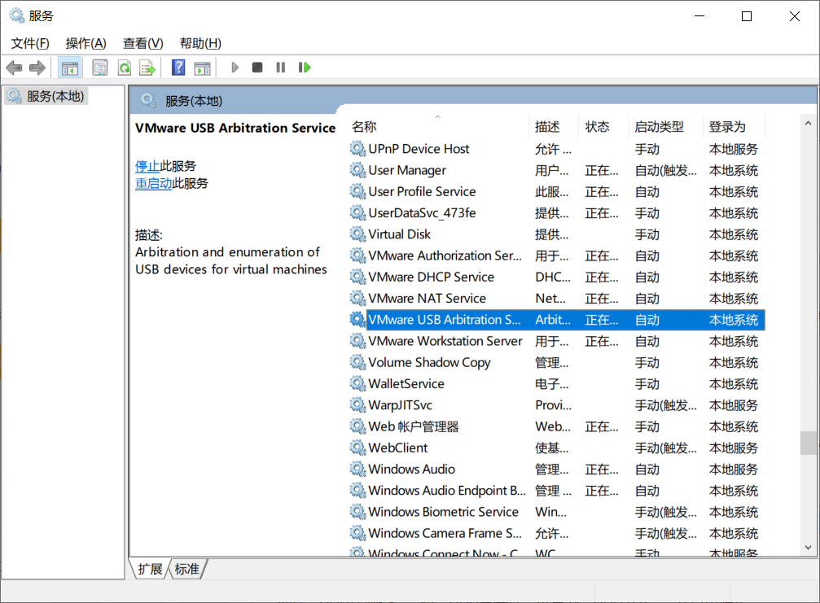
Task: Select VMware Authorization Service row
Action: coord(556,256)
